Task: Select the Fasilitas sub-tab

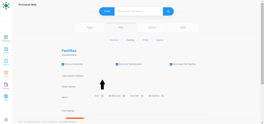Action: pos(130,40)
